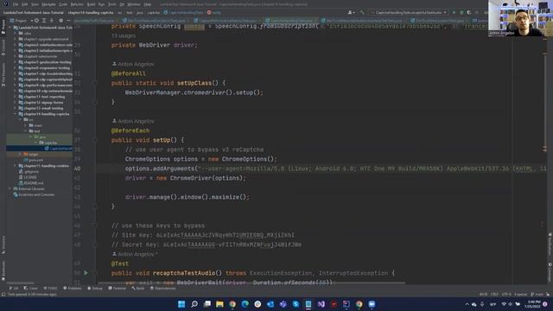Open the Project view dropdown
The image size is (553, 311).
(22, 21)
